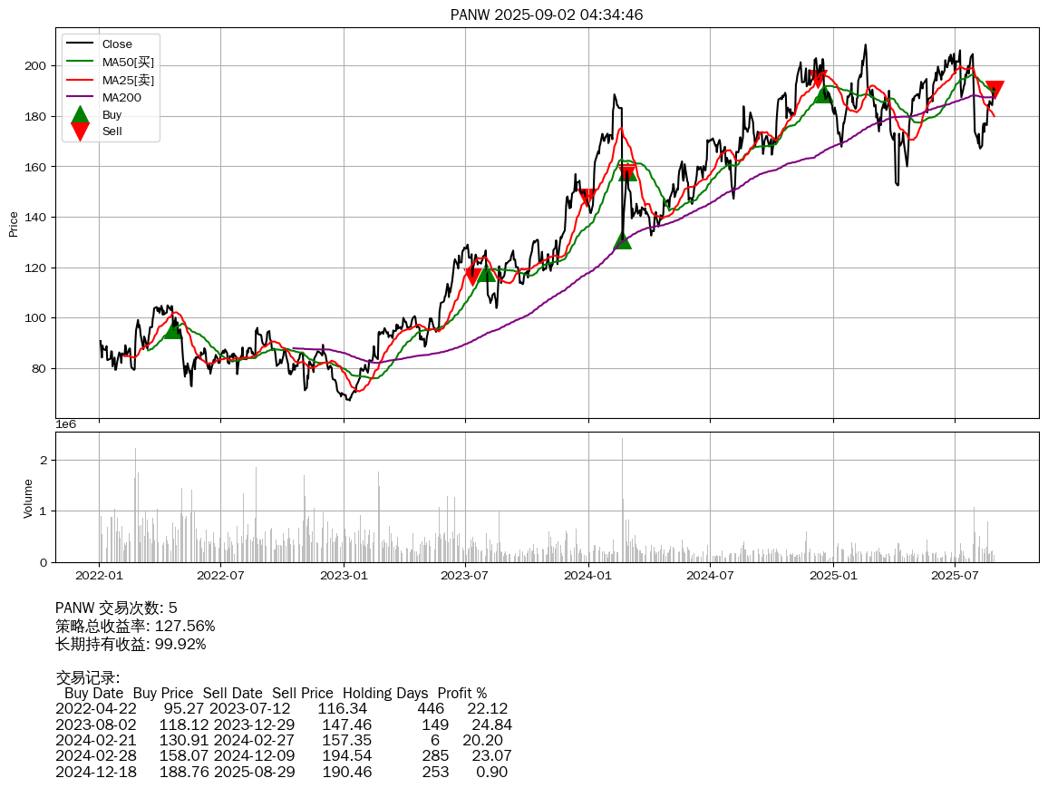Click the 2023-01 x-axis tick label

344,574
